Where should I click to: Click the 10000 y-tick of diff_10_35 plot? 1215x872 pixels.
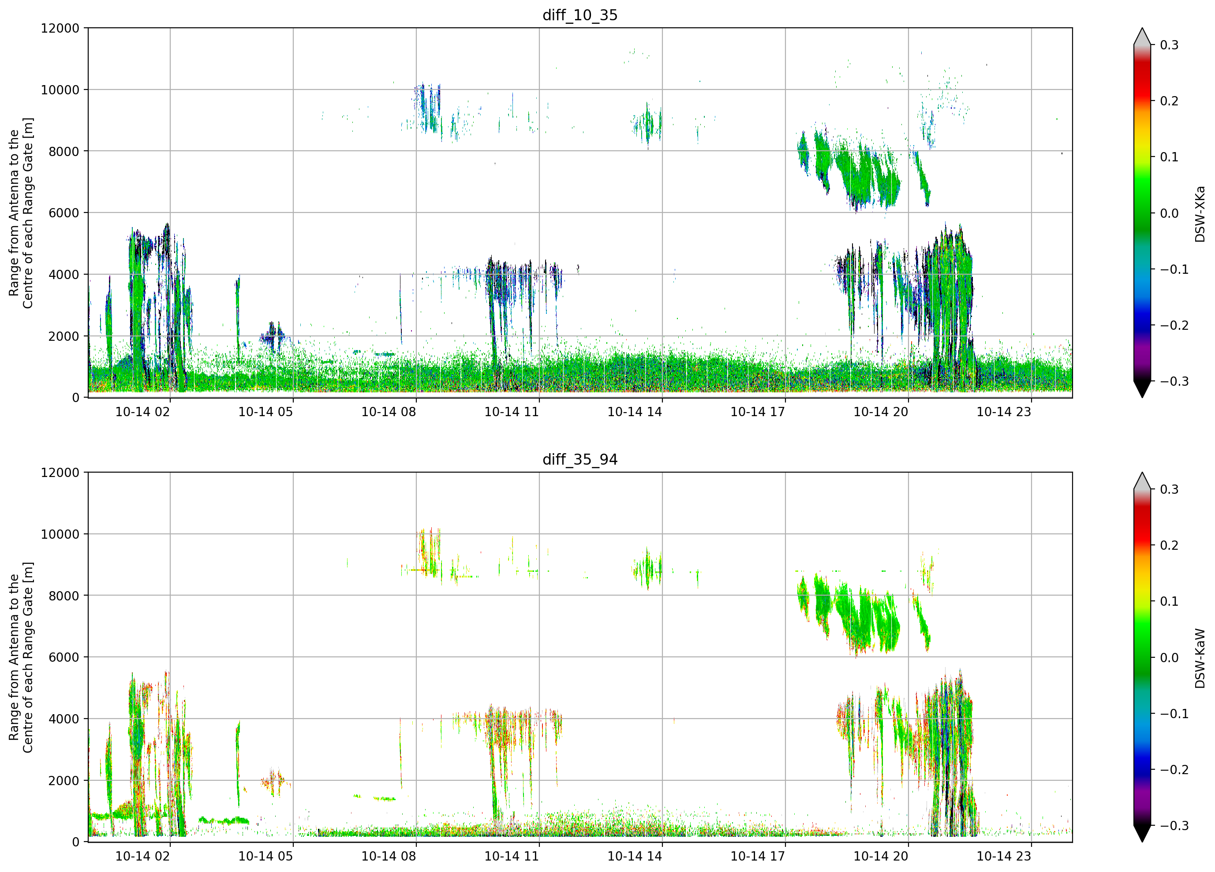(x=60, y=90)
